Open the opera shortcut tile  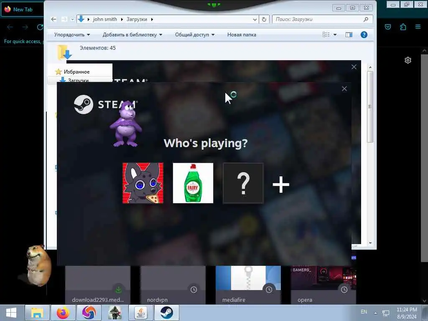click(x=324, y=285)
